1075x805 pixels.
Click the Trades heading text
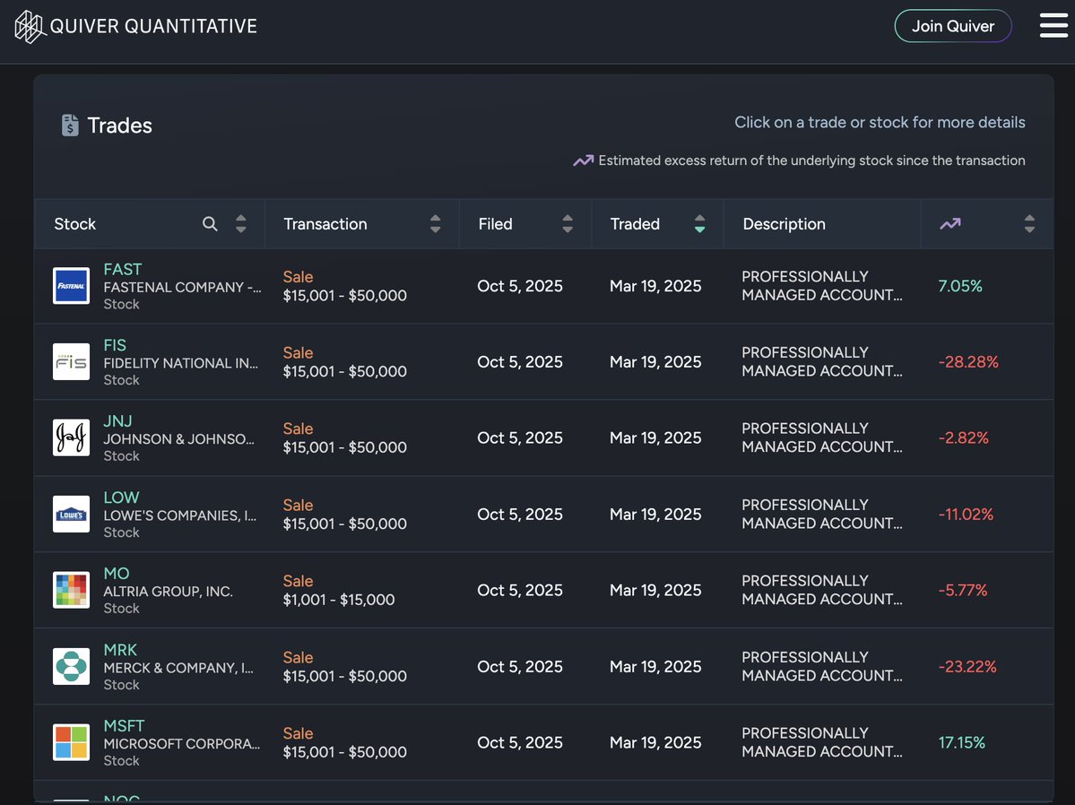tap(119, 126)
